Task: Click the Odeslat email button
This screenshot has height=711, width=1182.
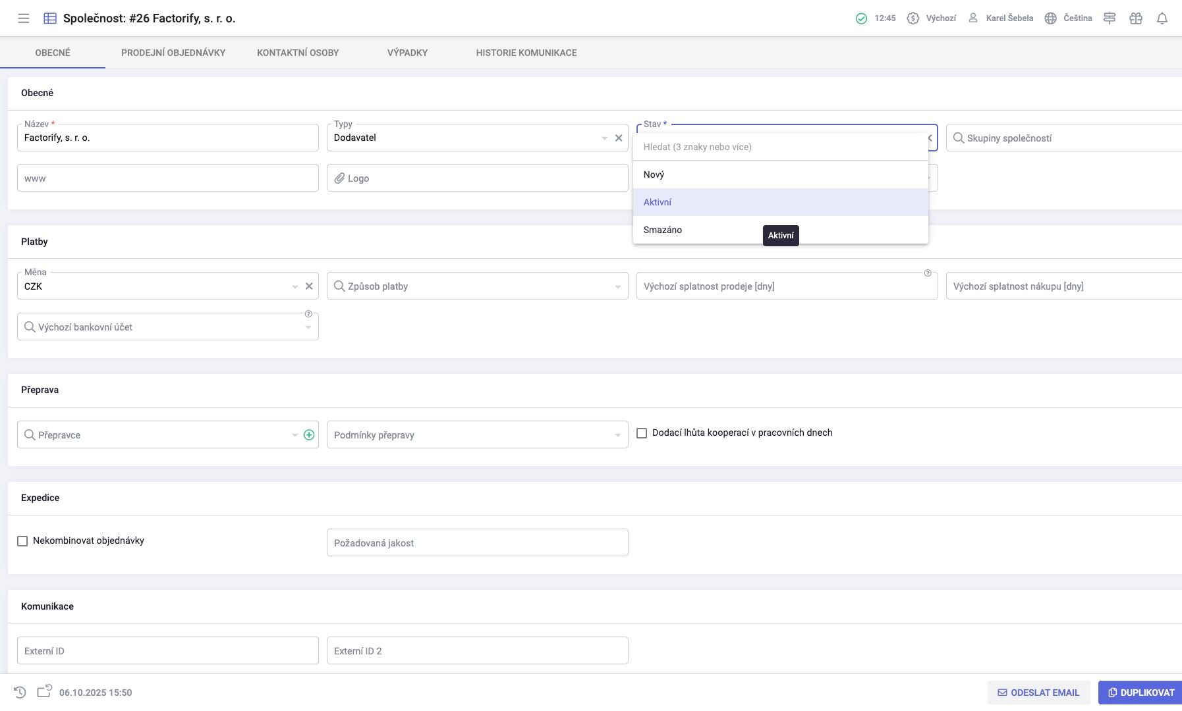Action: click(x=1038, y=693)
